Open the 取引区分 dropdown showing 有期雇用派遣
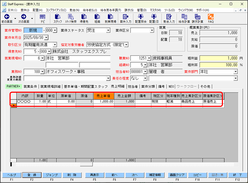 55,45
